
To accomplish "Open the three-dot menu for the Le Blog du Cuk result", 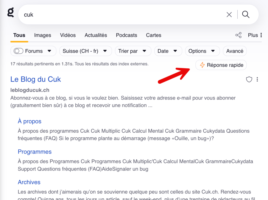I will pyautogui.click(x=257, y=79).
